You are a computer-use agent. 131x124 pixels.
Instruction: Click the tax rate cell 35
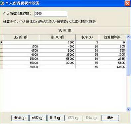point(87,63)
